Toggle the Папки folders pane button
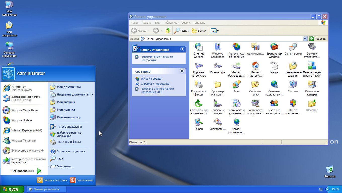342x193 pixels. pos(199,31)
